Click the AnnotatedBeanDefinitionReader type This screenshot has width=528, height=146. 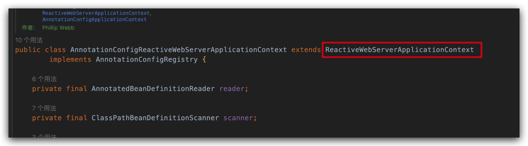[153, 89]
